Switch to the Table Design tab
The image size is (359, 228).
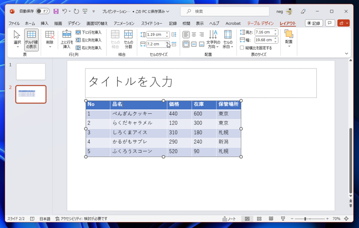pos(260,23)
